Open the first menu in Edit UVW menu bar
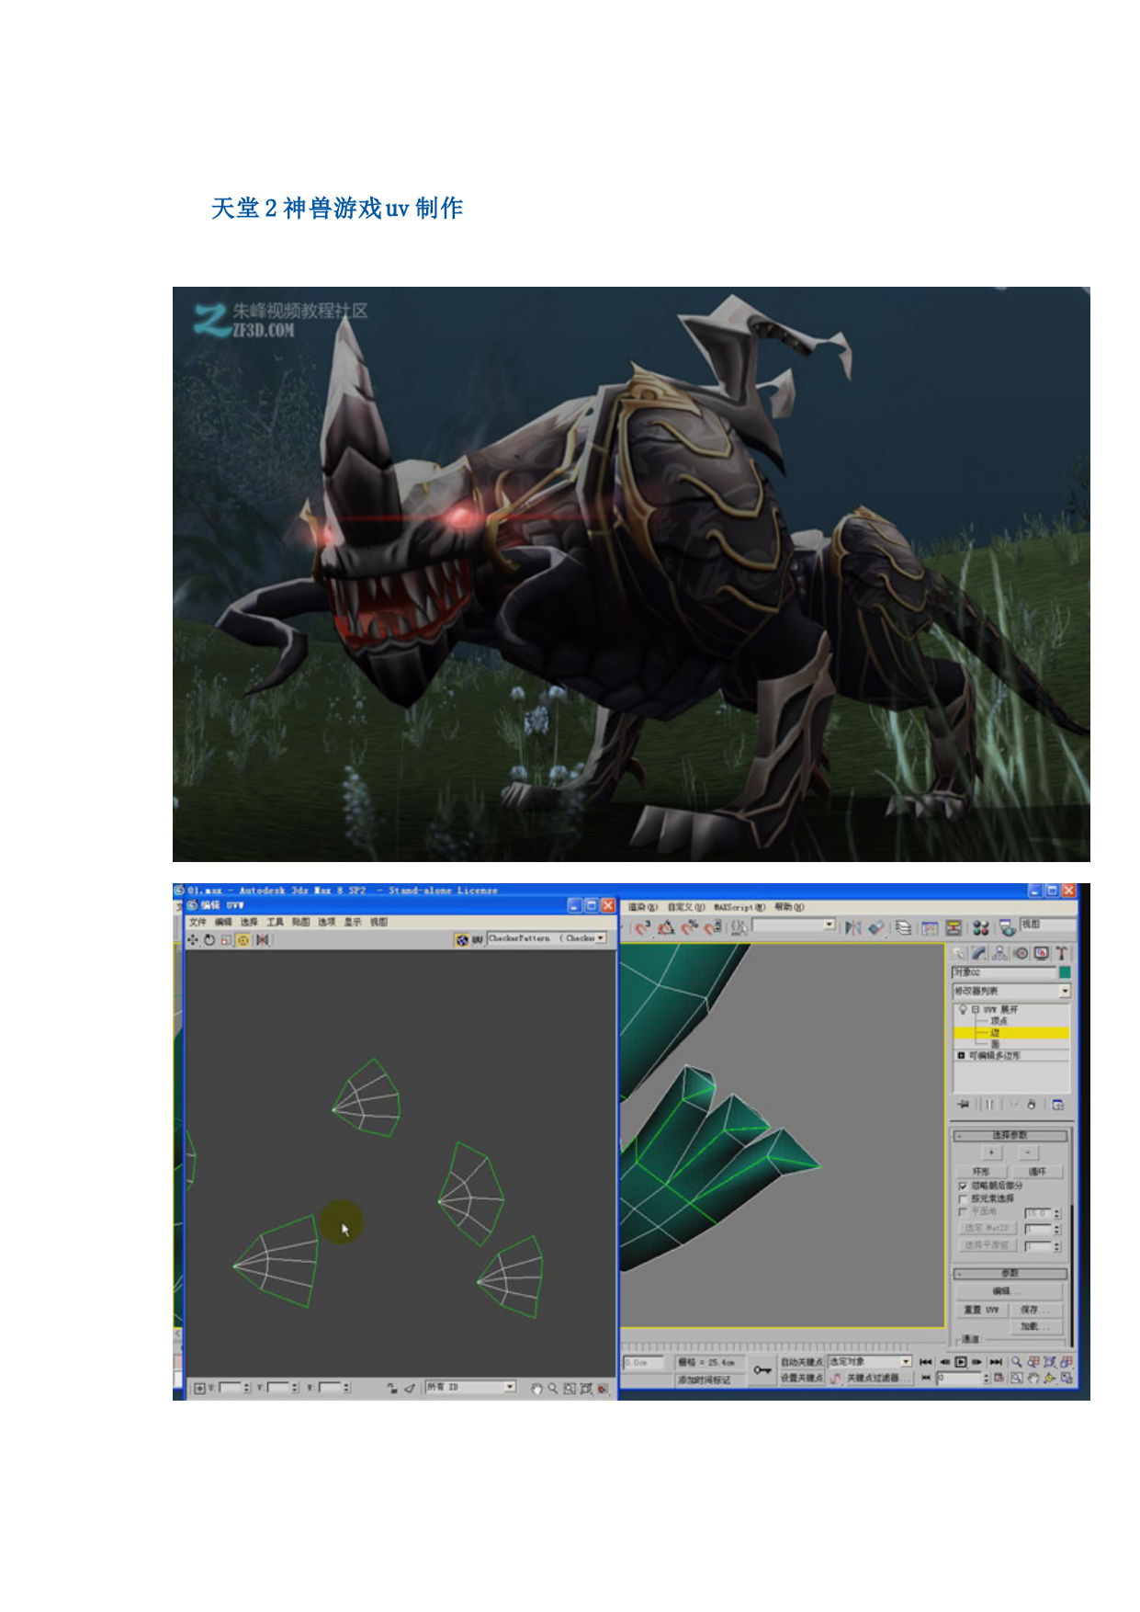 (198, 922)
